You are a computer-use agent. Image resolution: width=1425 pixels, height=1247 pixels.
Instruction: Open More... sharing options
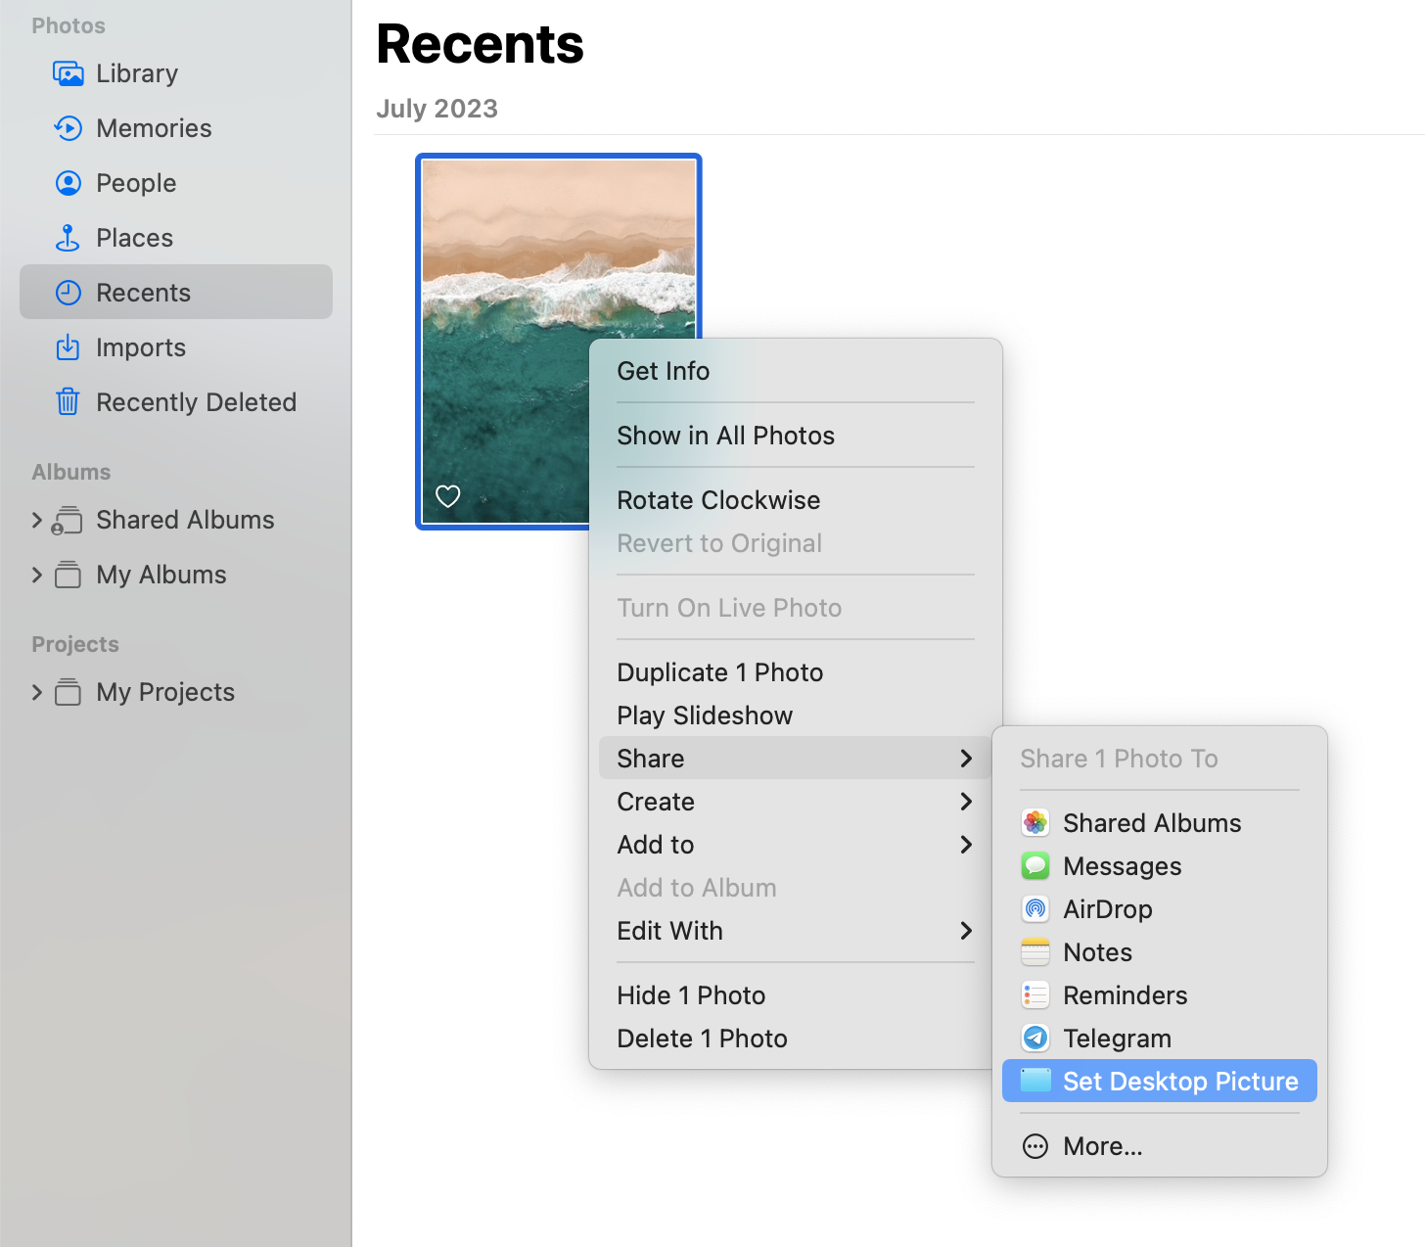(1160, 1146)
